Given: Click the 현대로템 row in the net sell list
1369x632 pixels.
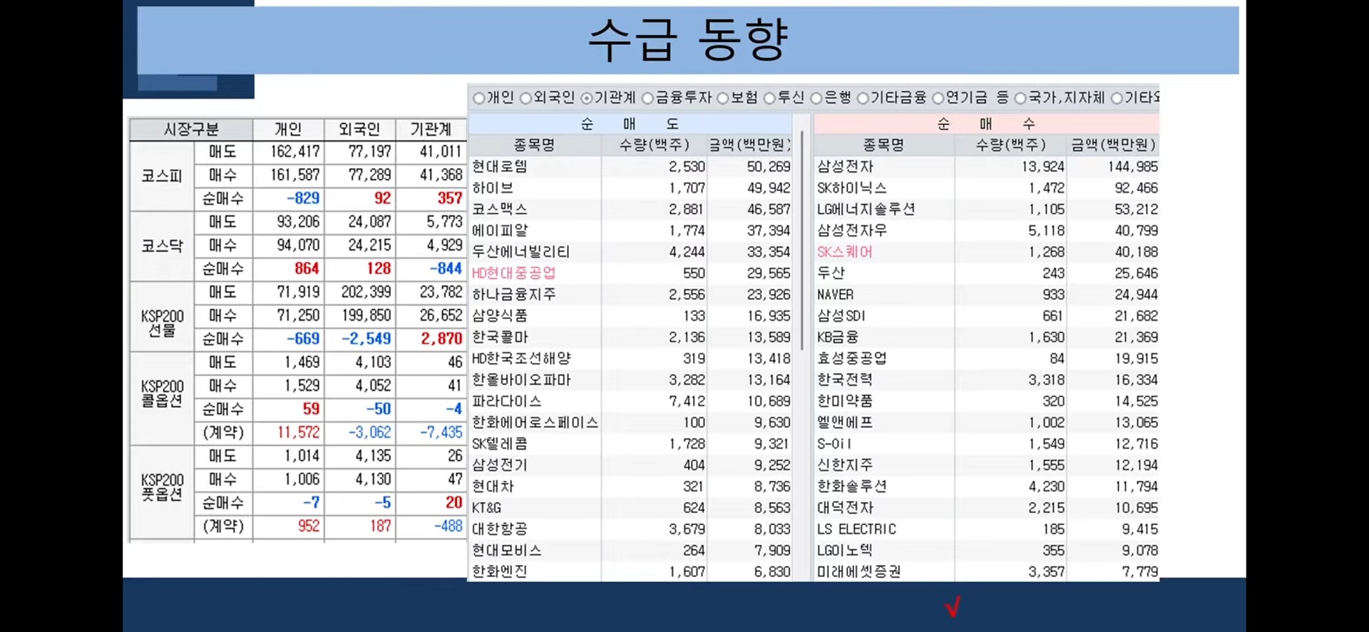Looking at the screenshot, I should pyautogui.click(x=630, y=166).
